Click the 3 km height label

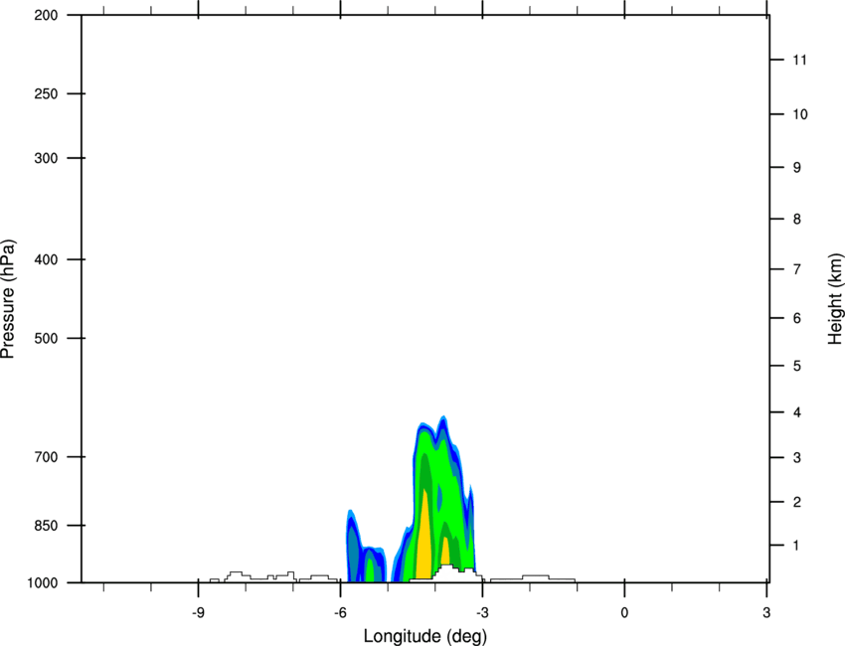pos(797,457)
